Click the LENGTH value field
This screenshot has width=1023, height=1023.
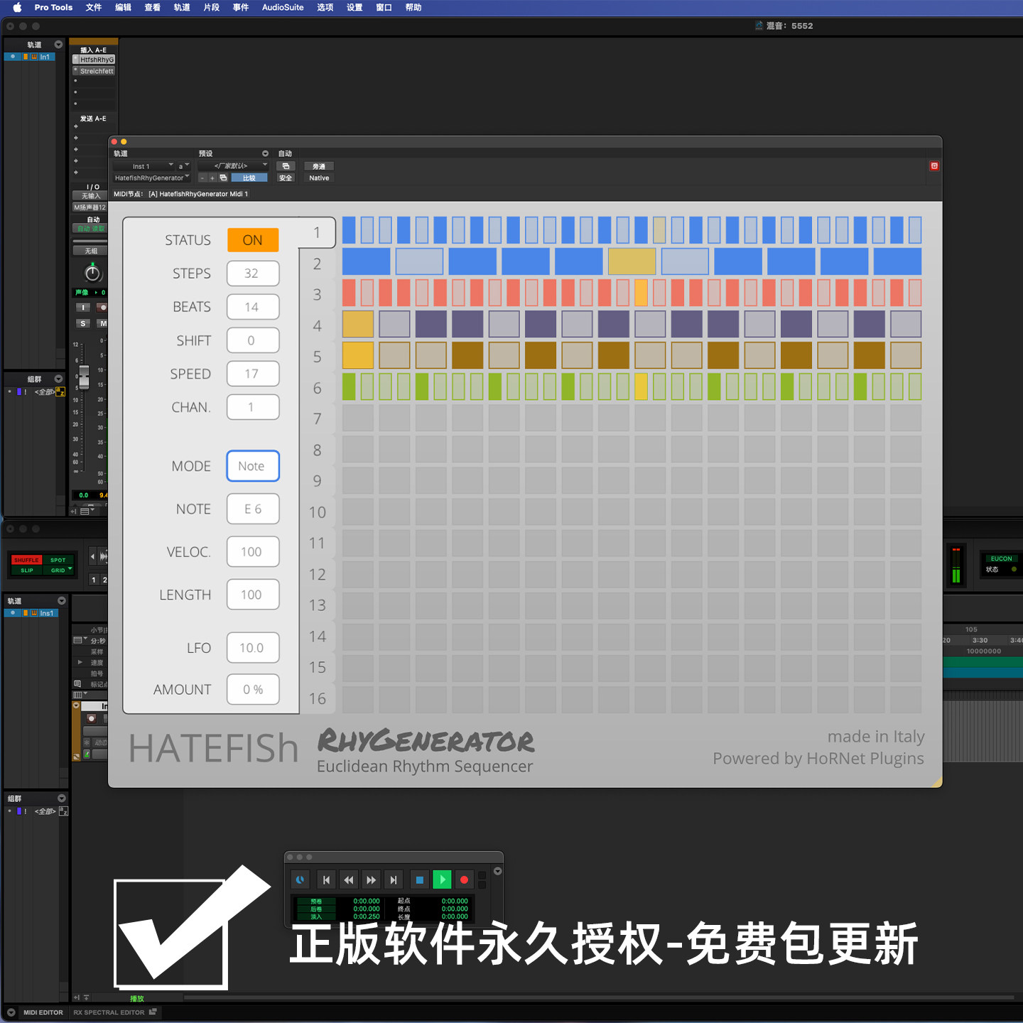coord(253,595)
